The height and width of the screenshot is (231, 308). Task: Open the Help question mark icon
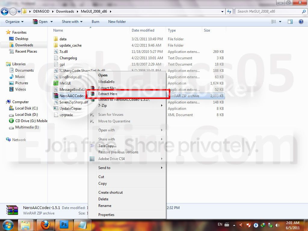tap(301, 22)
